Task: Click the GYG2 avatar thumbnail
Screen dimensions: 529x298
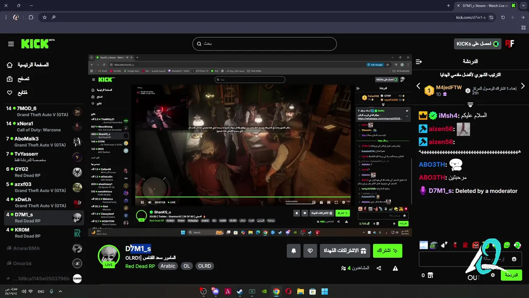Action: (x=77, y=172)
